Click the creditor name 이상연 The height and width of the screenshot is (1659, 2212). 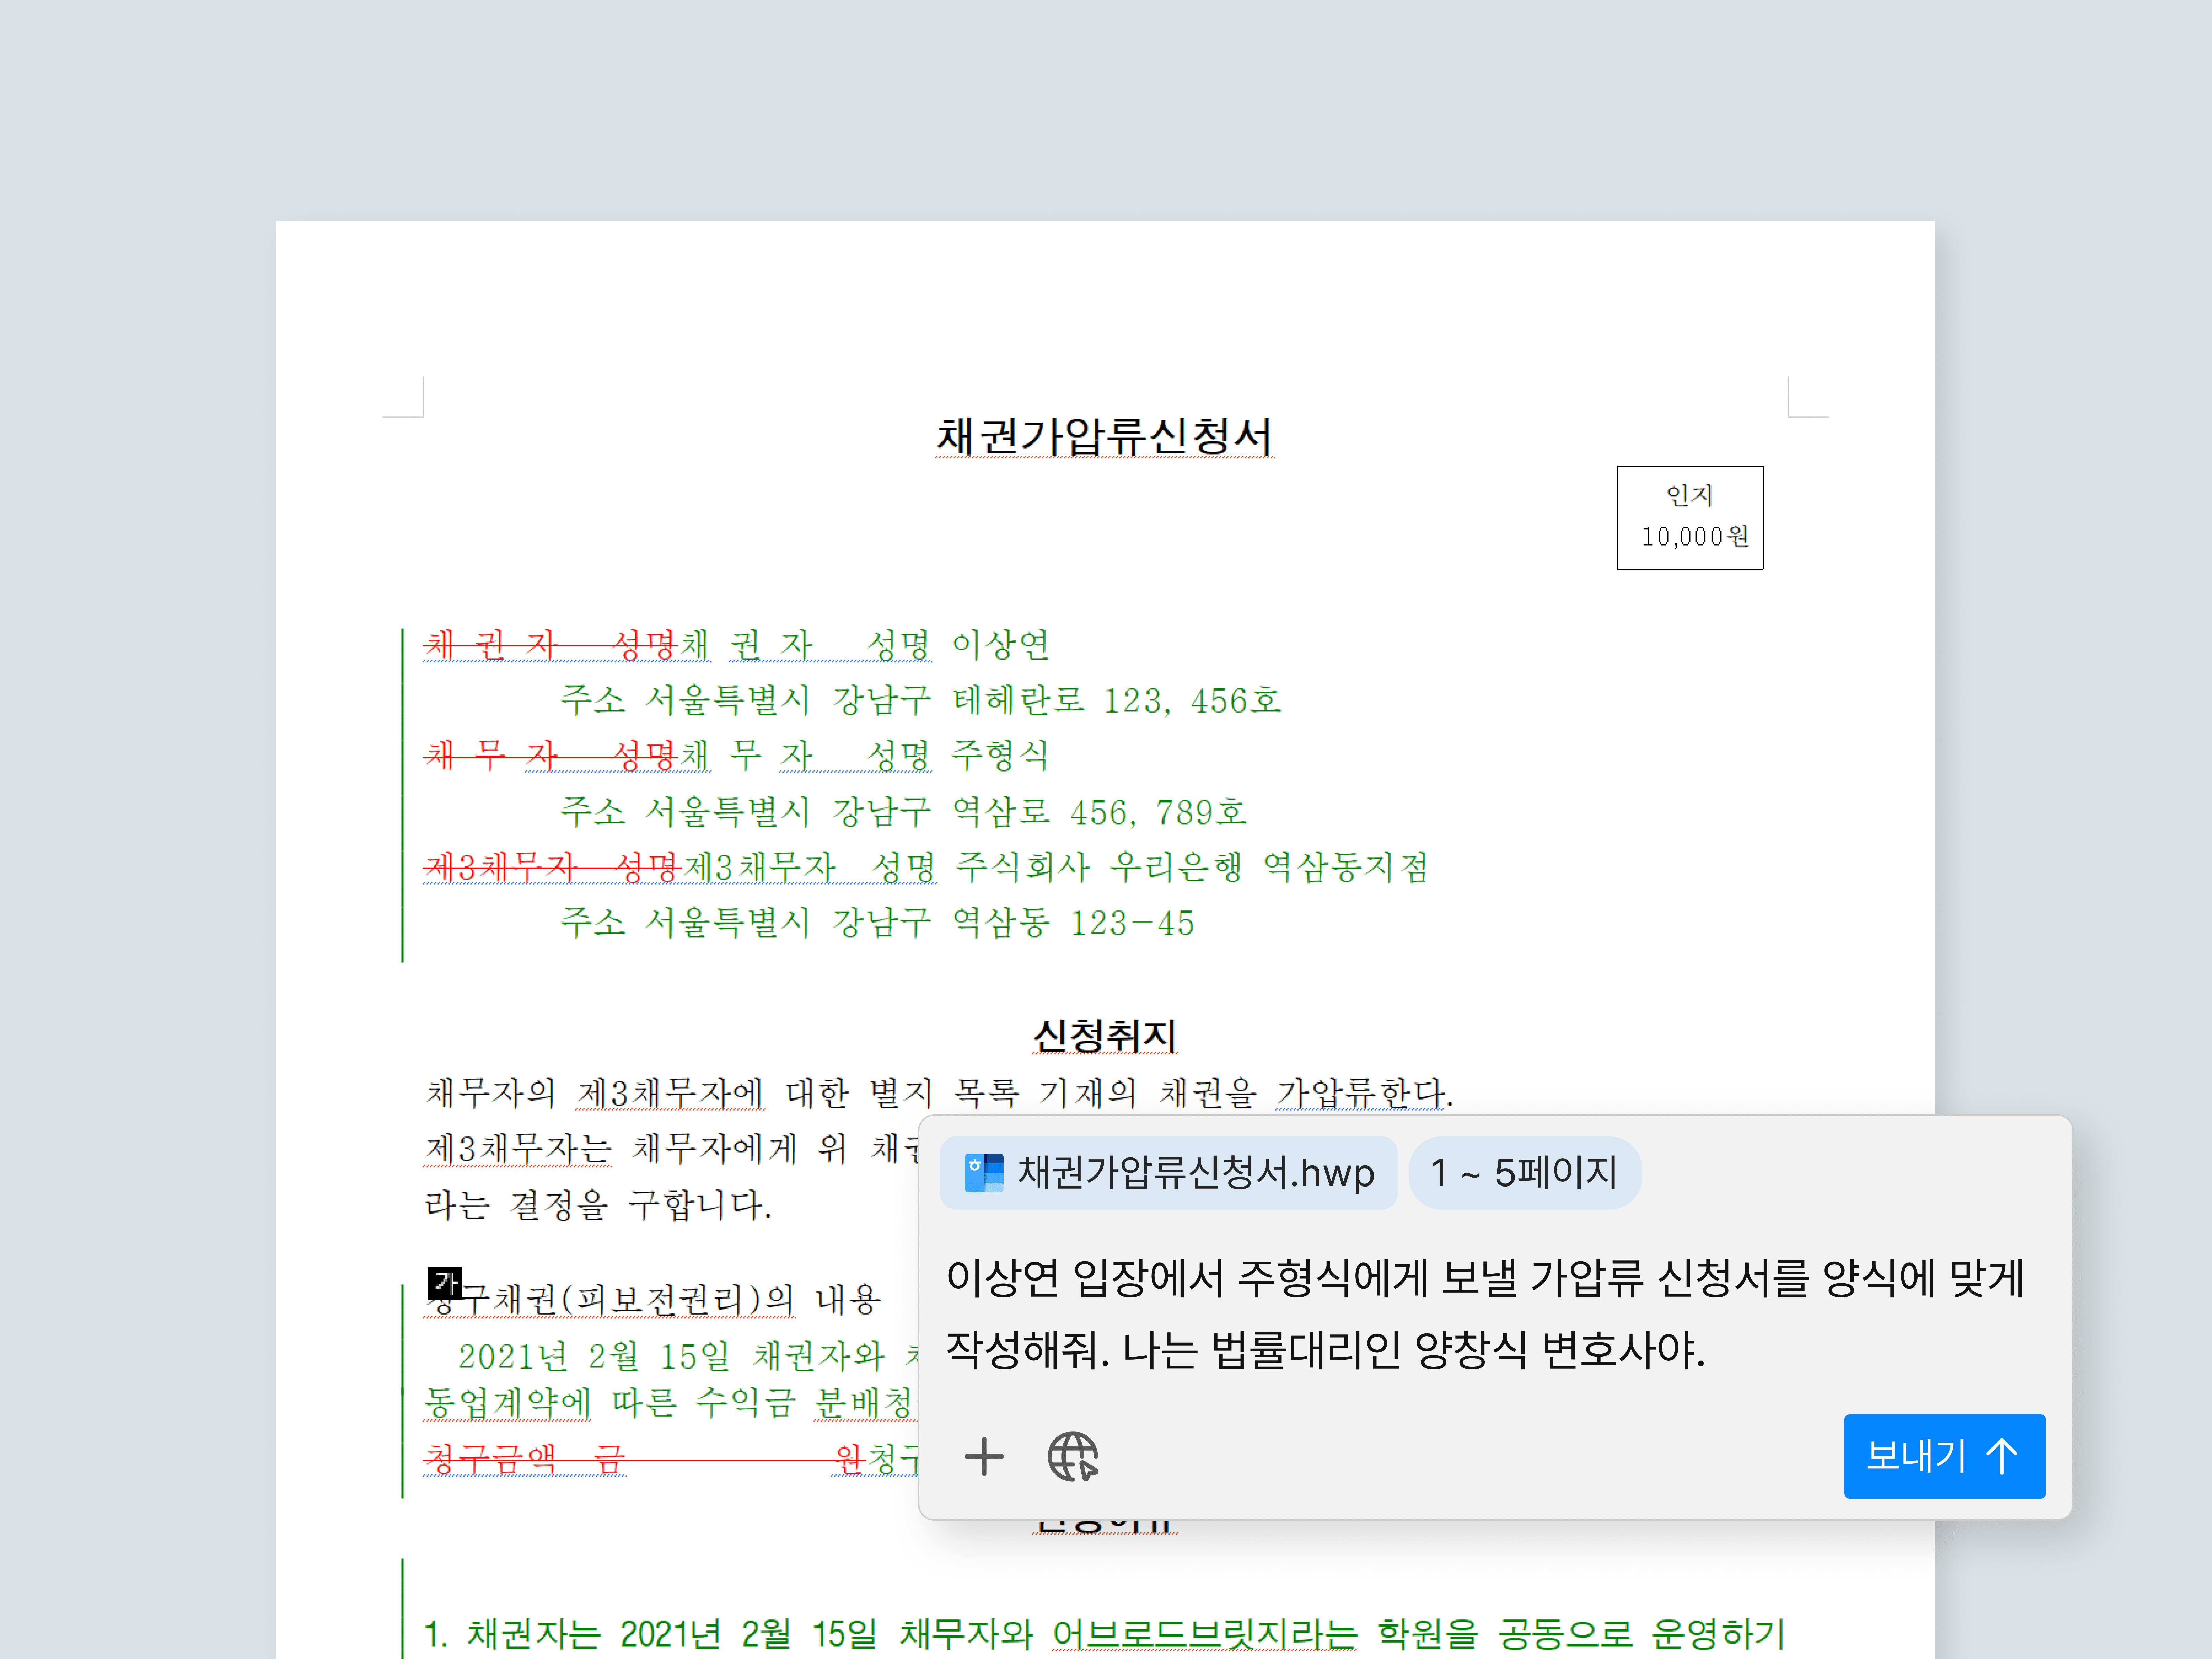point(1000,645)
